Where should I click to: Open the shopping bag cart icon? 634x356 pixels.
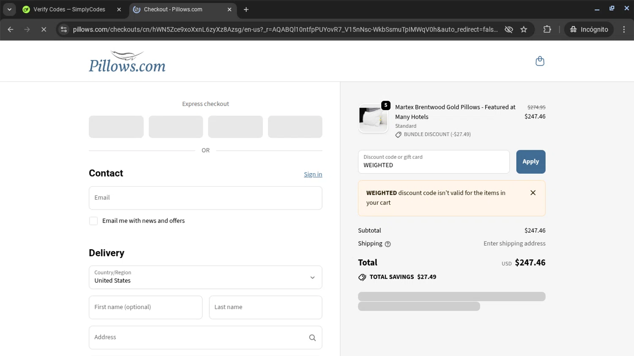tap(540, 61)
